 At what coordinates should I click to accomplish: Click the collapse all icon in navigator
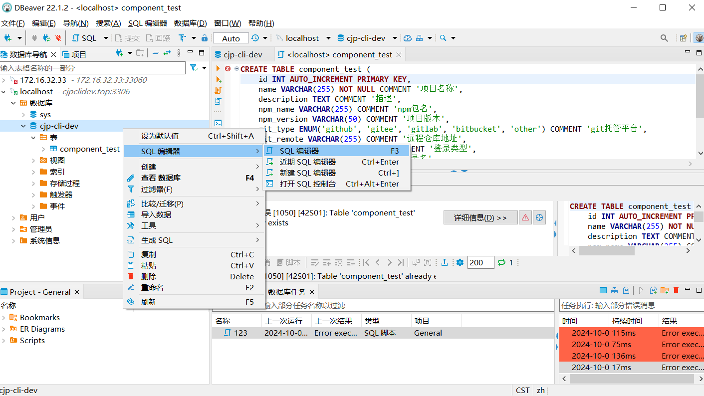click(x=156, y=53)
